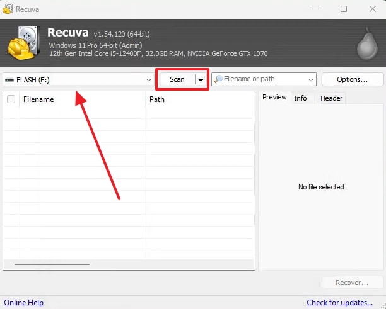This screenshot has height=309, width=386.
Task: Start a scan with the Scan button
Action: click(177, 79)
